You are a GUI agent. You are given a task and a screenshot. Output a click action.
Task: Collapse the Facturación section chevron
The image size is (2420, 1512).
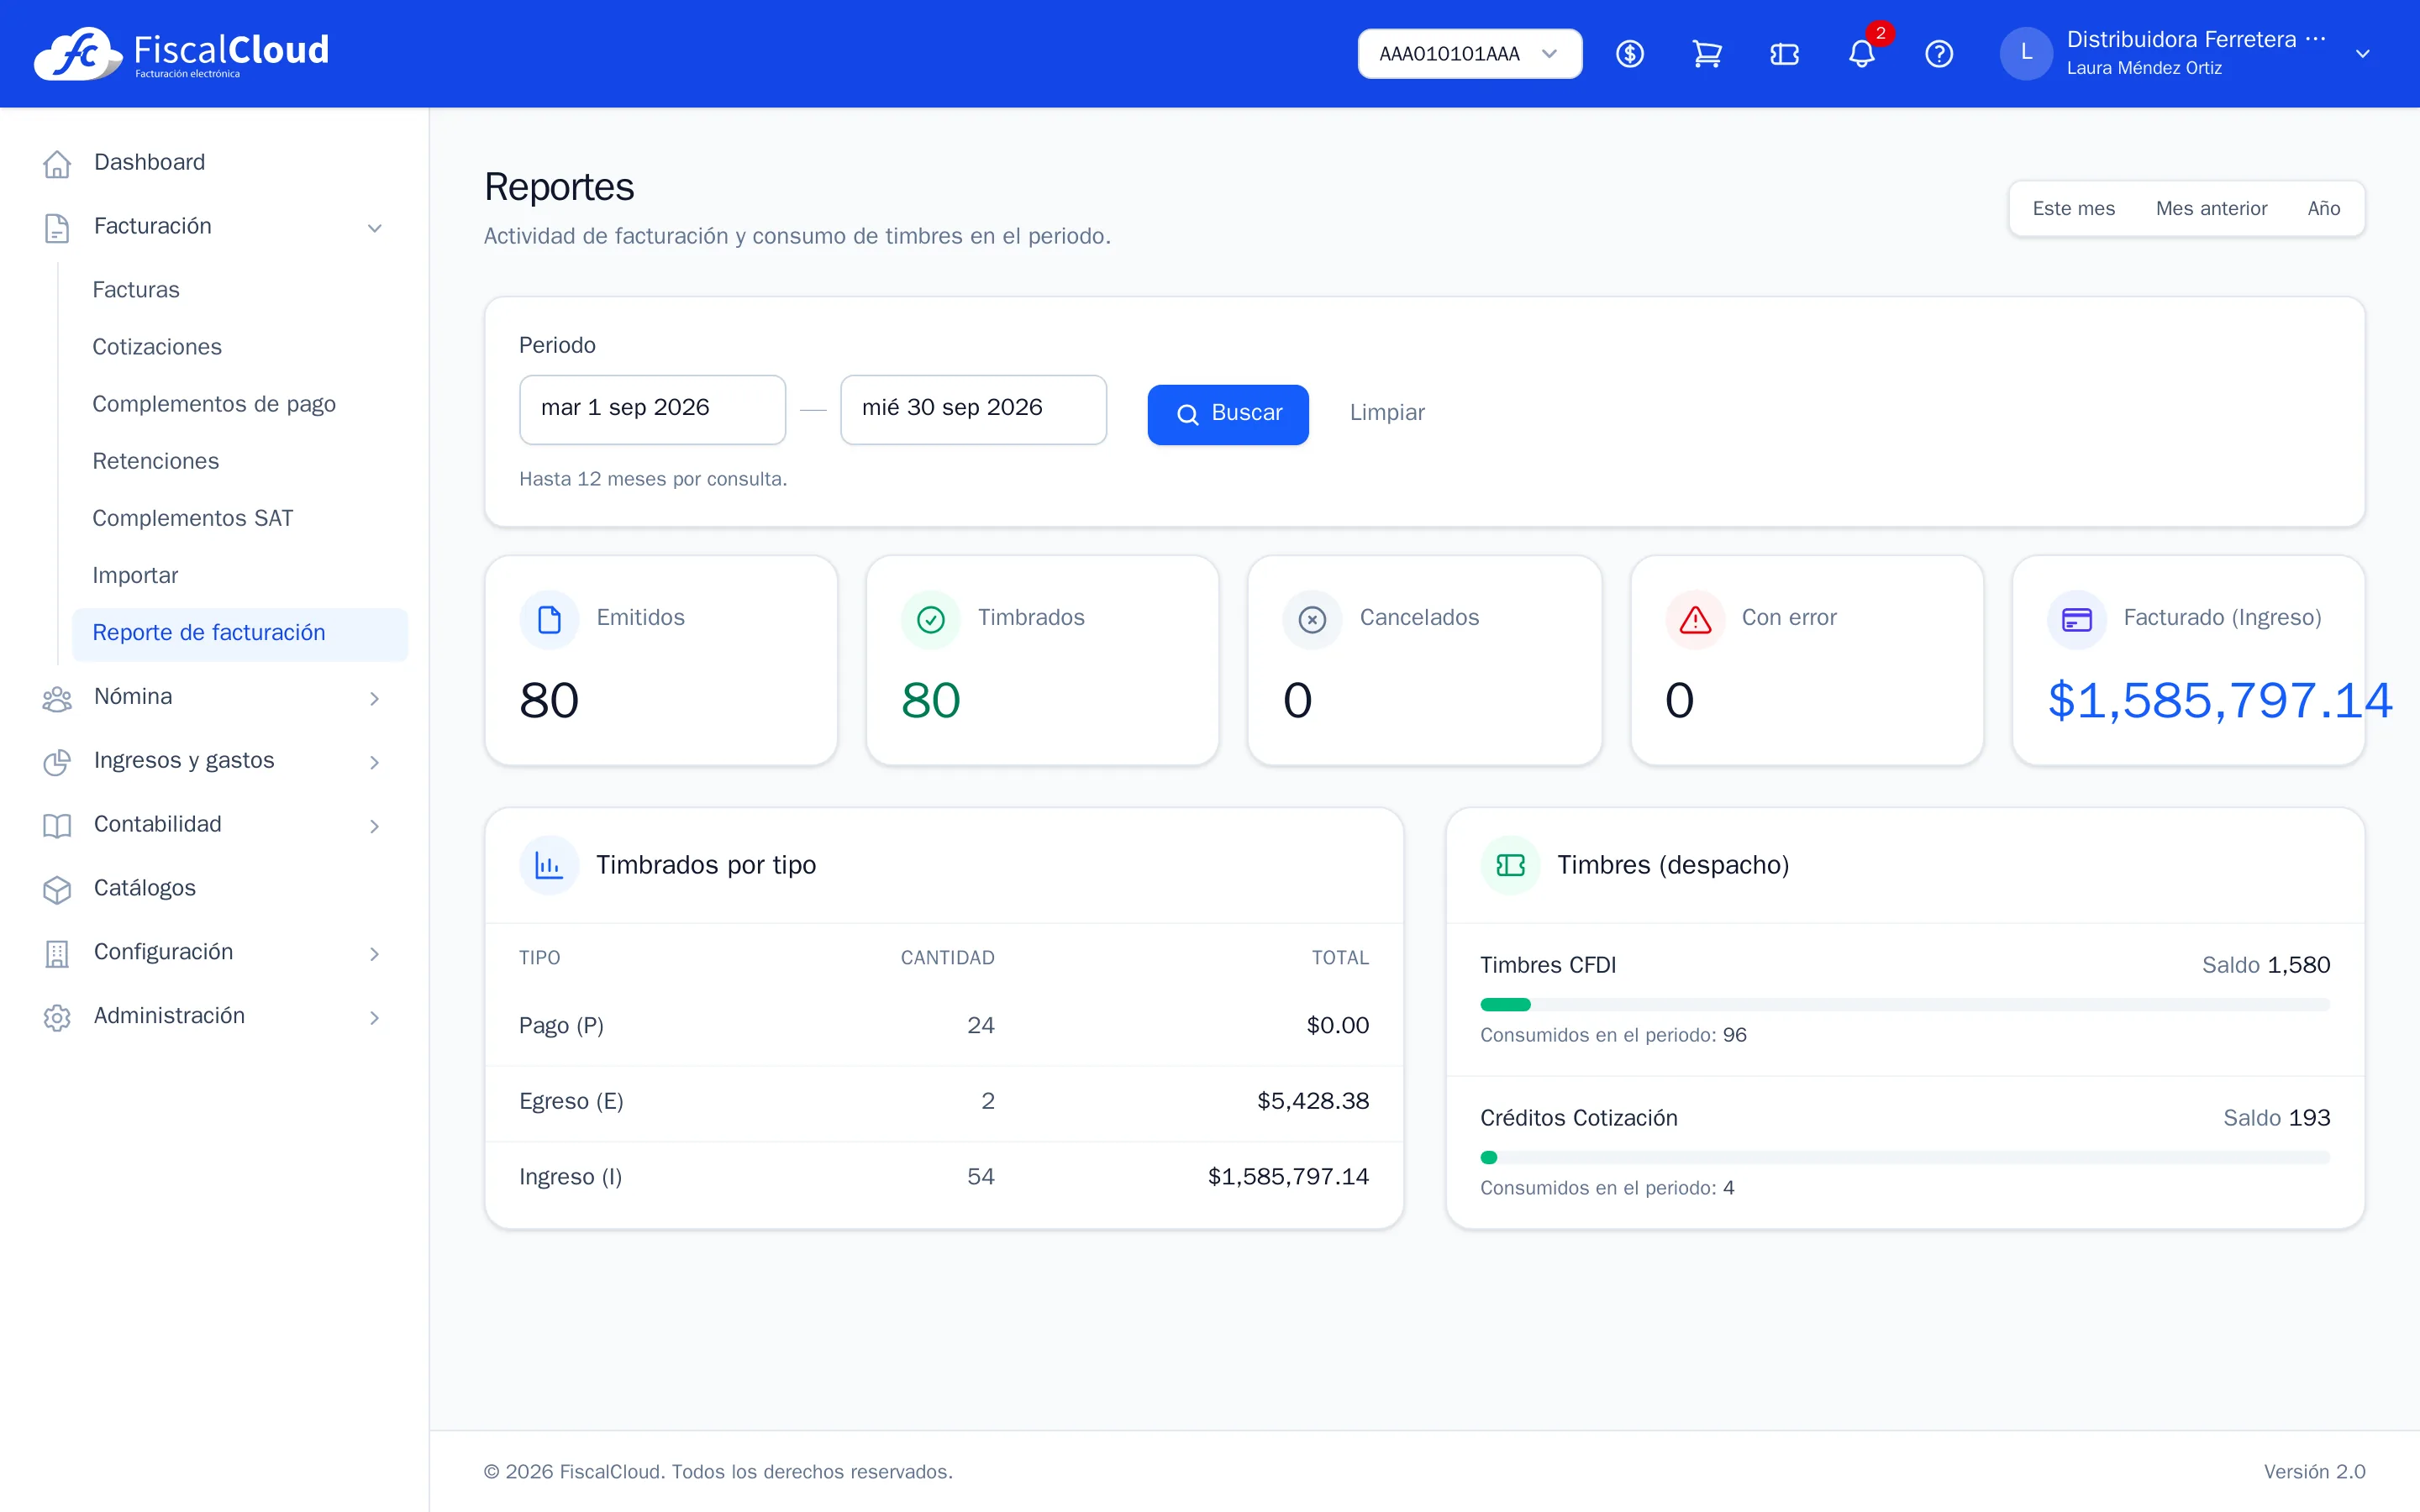(x=374, y=227)
